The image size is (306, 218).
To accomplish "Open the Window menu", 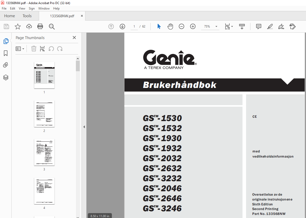I will (44, 8).
